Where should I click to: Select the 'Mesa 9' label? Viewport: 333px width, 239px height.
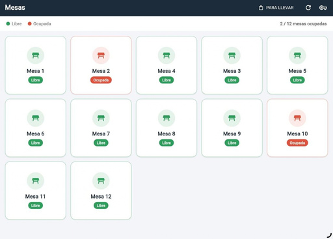232,134
